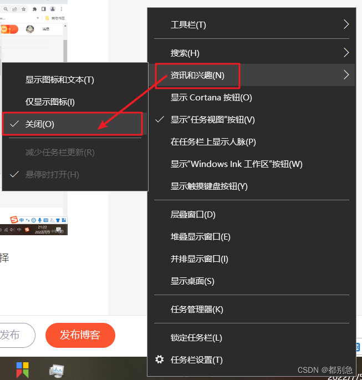Expand the 工具栏(T) submenu arrow

point(346,24)
